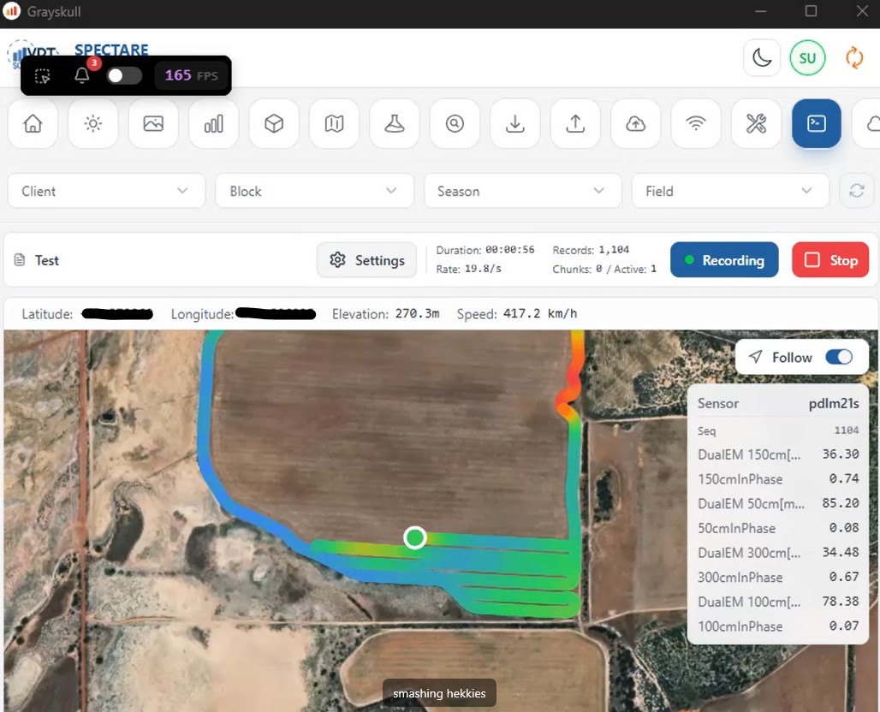Select the DualEM 300cm reading 34.48

coord(778,553)
